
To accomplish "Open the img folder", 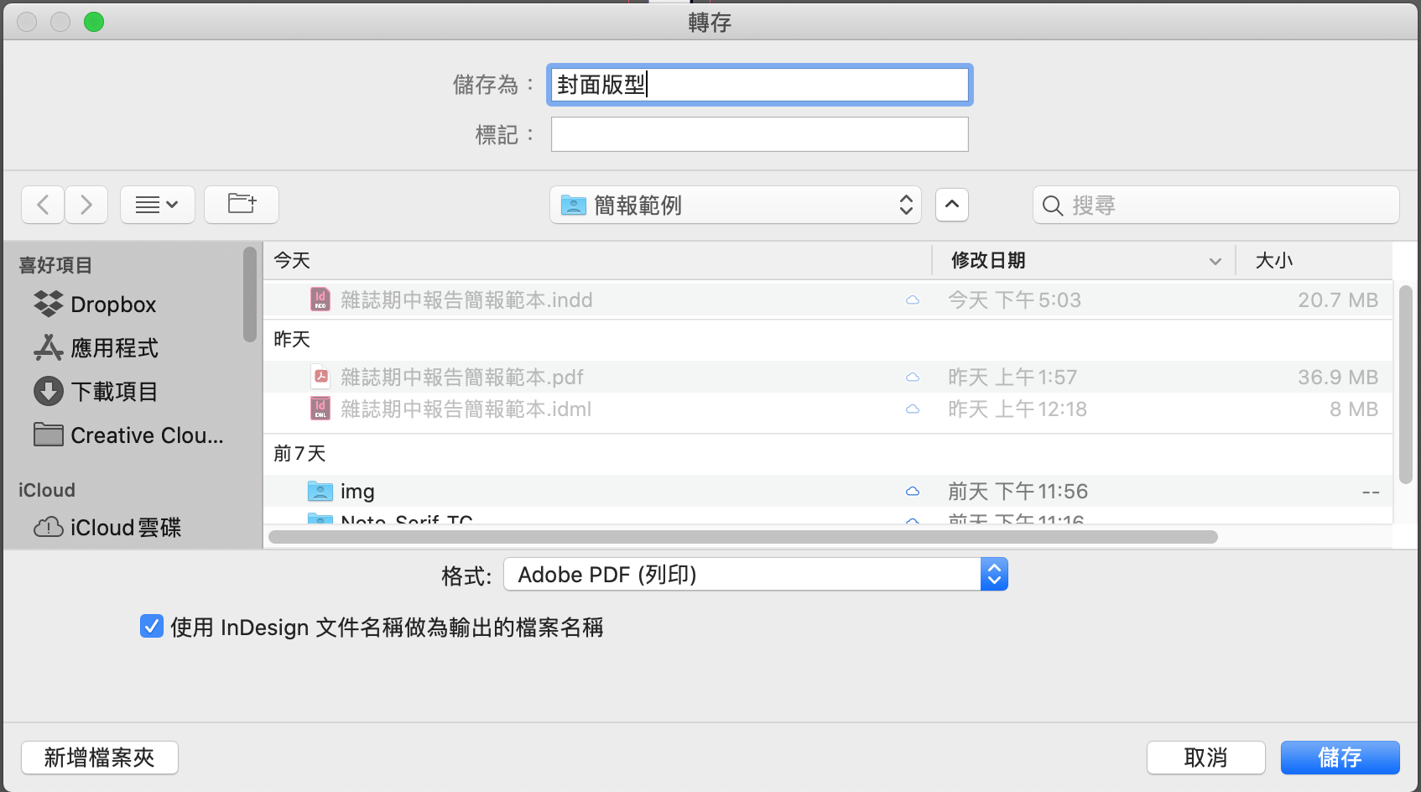I will point(357,492).
